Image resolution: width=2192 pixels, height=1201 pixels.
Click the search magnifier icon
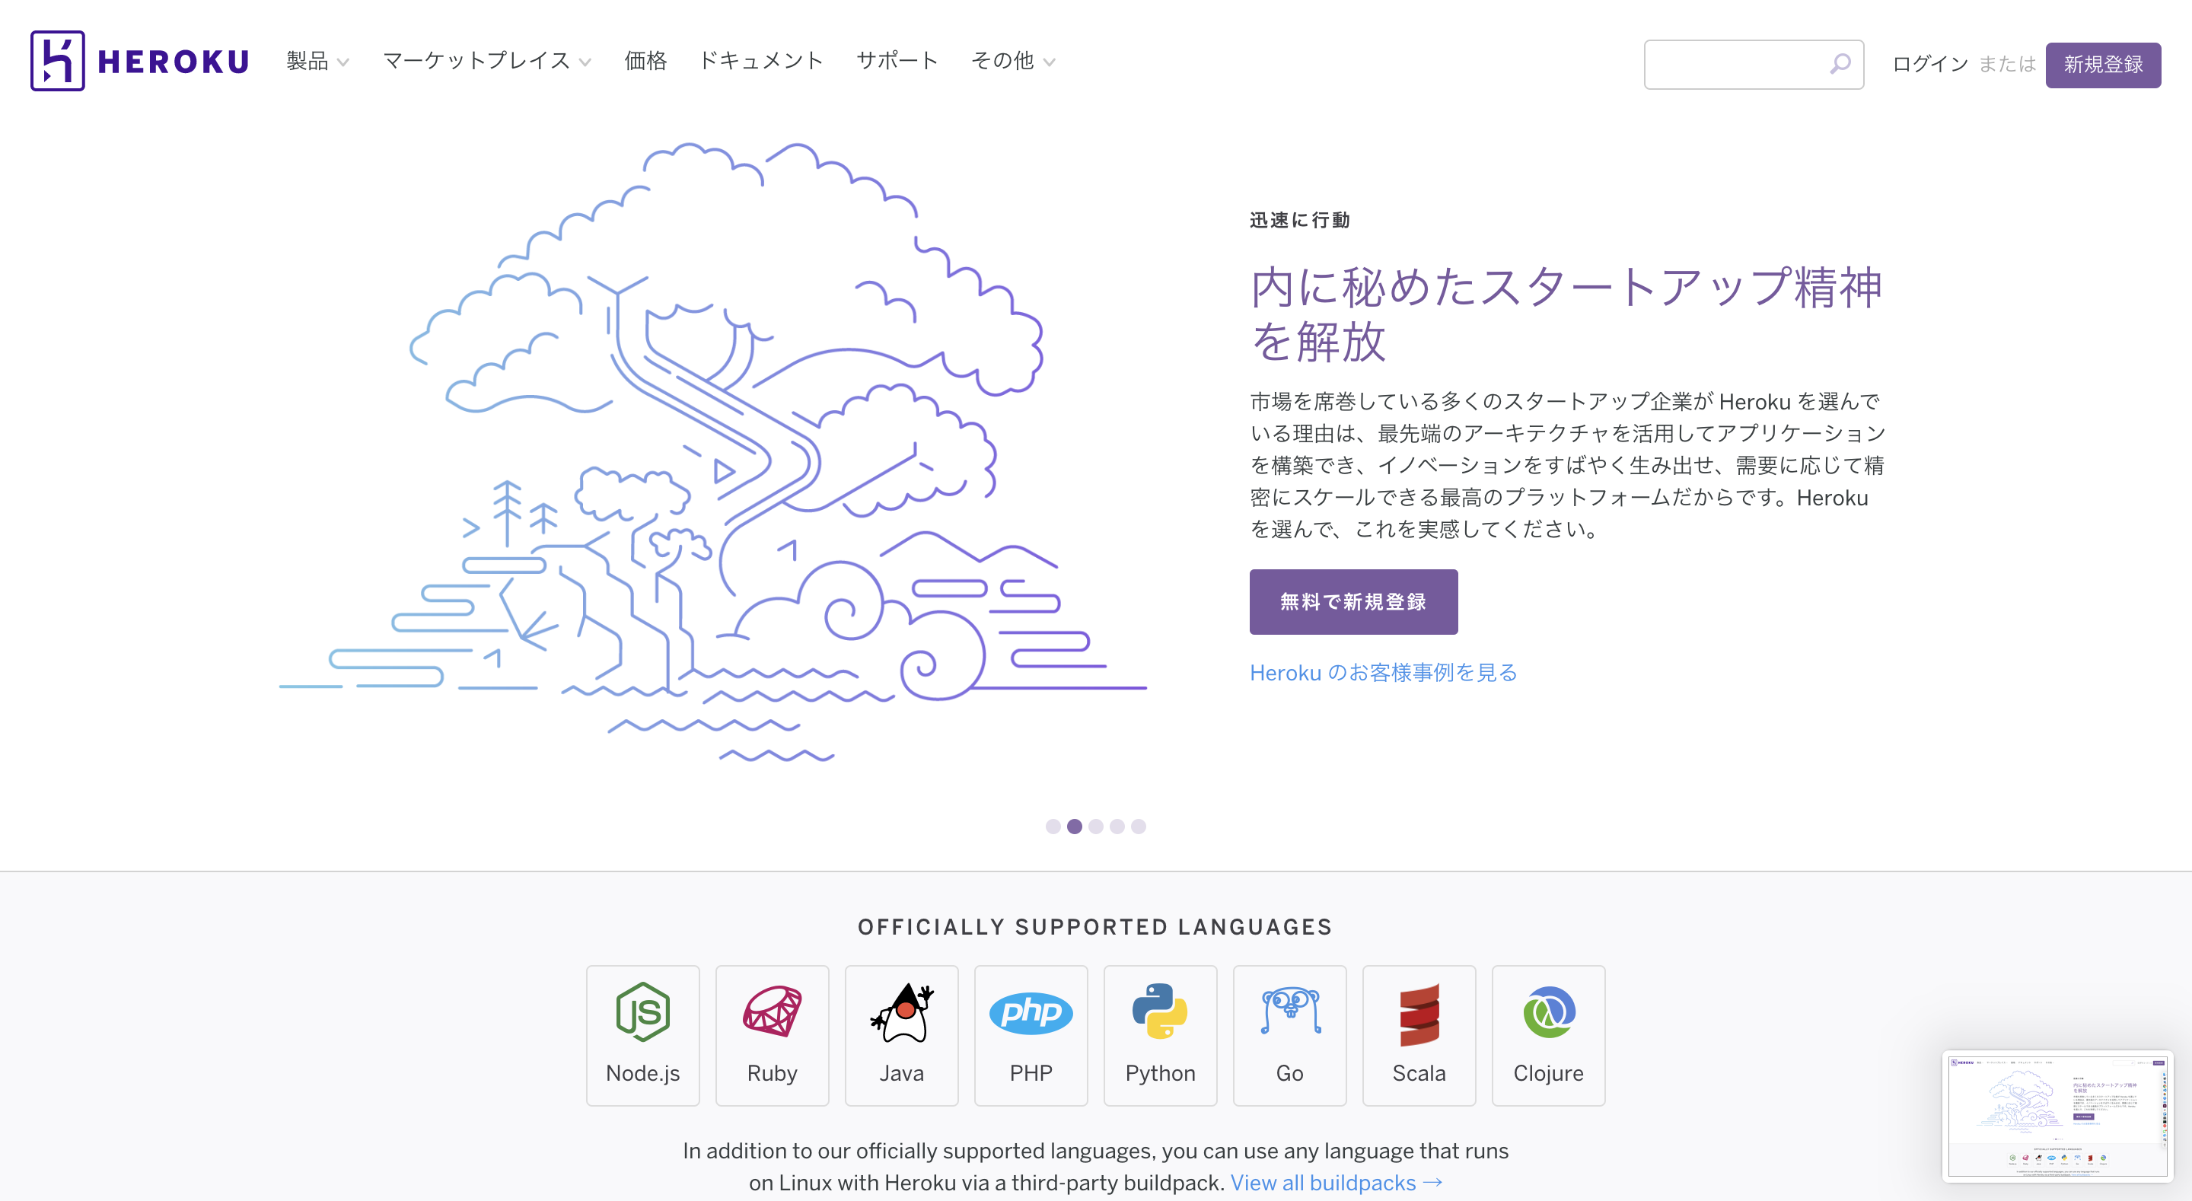coord(1840,64)
